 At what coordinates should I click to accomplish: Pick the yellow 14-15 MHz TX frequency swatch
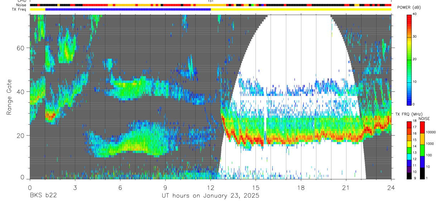click(x=409, y=144)
